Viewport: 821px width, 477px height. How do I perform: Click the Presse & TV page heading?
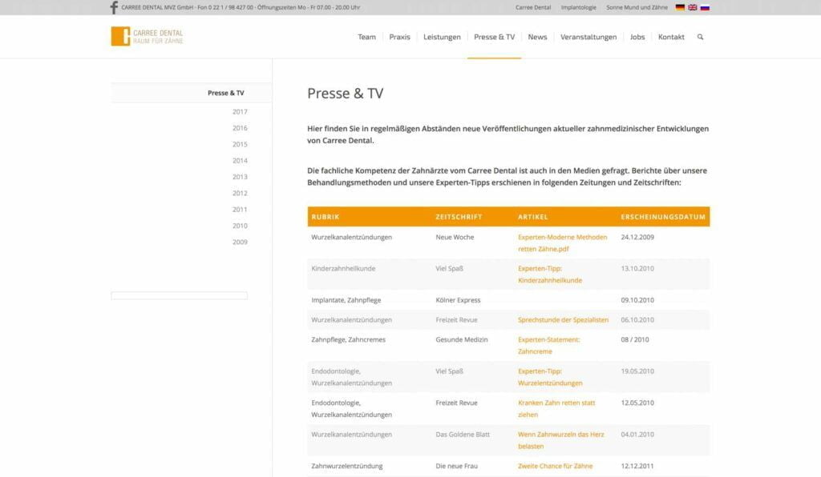[x=345, y=94]
